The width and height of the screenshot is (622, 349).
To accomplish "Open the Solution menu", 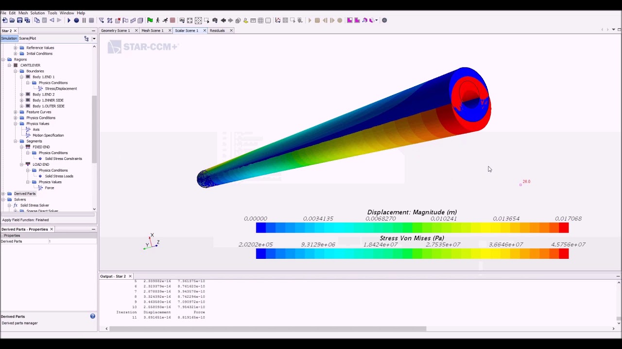I will pos(37,13).
